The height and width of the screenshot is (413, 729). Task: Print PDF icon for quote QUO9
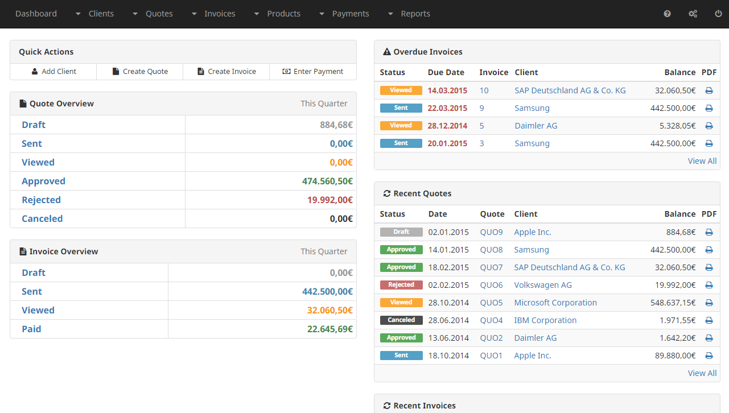(709, 232)
